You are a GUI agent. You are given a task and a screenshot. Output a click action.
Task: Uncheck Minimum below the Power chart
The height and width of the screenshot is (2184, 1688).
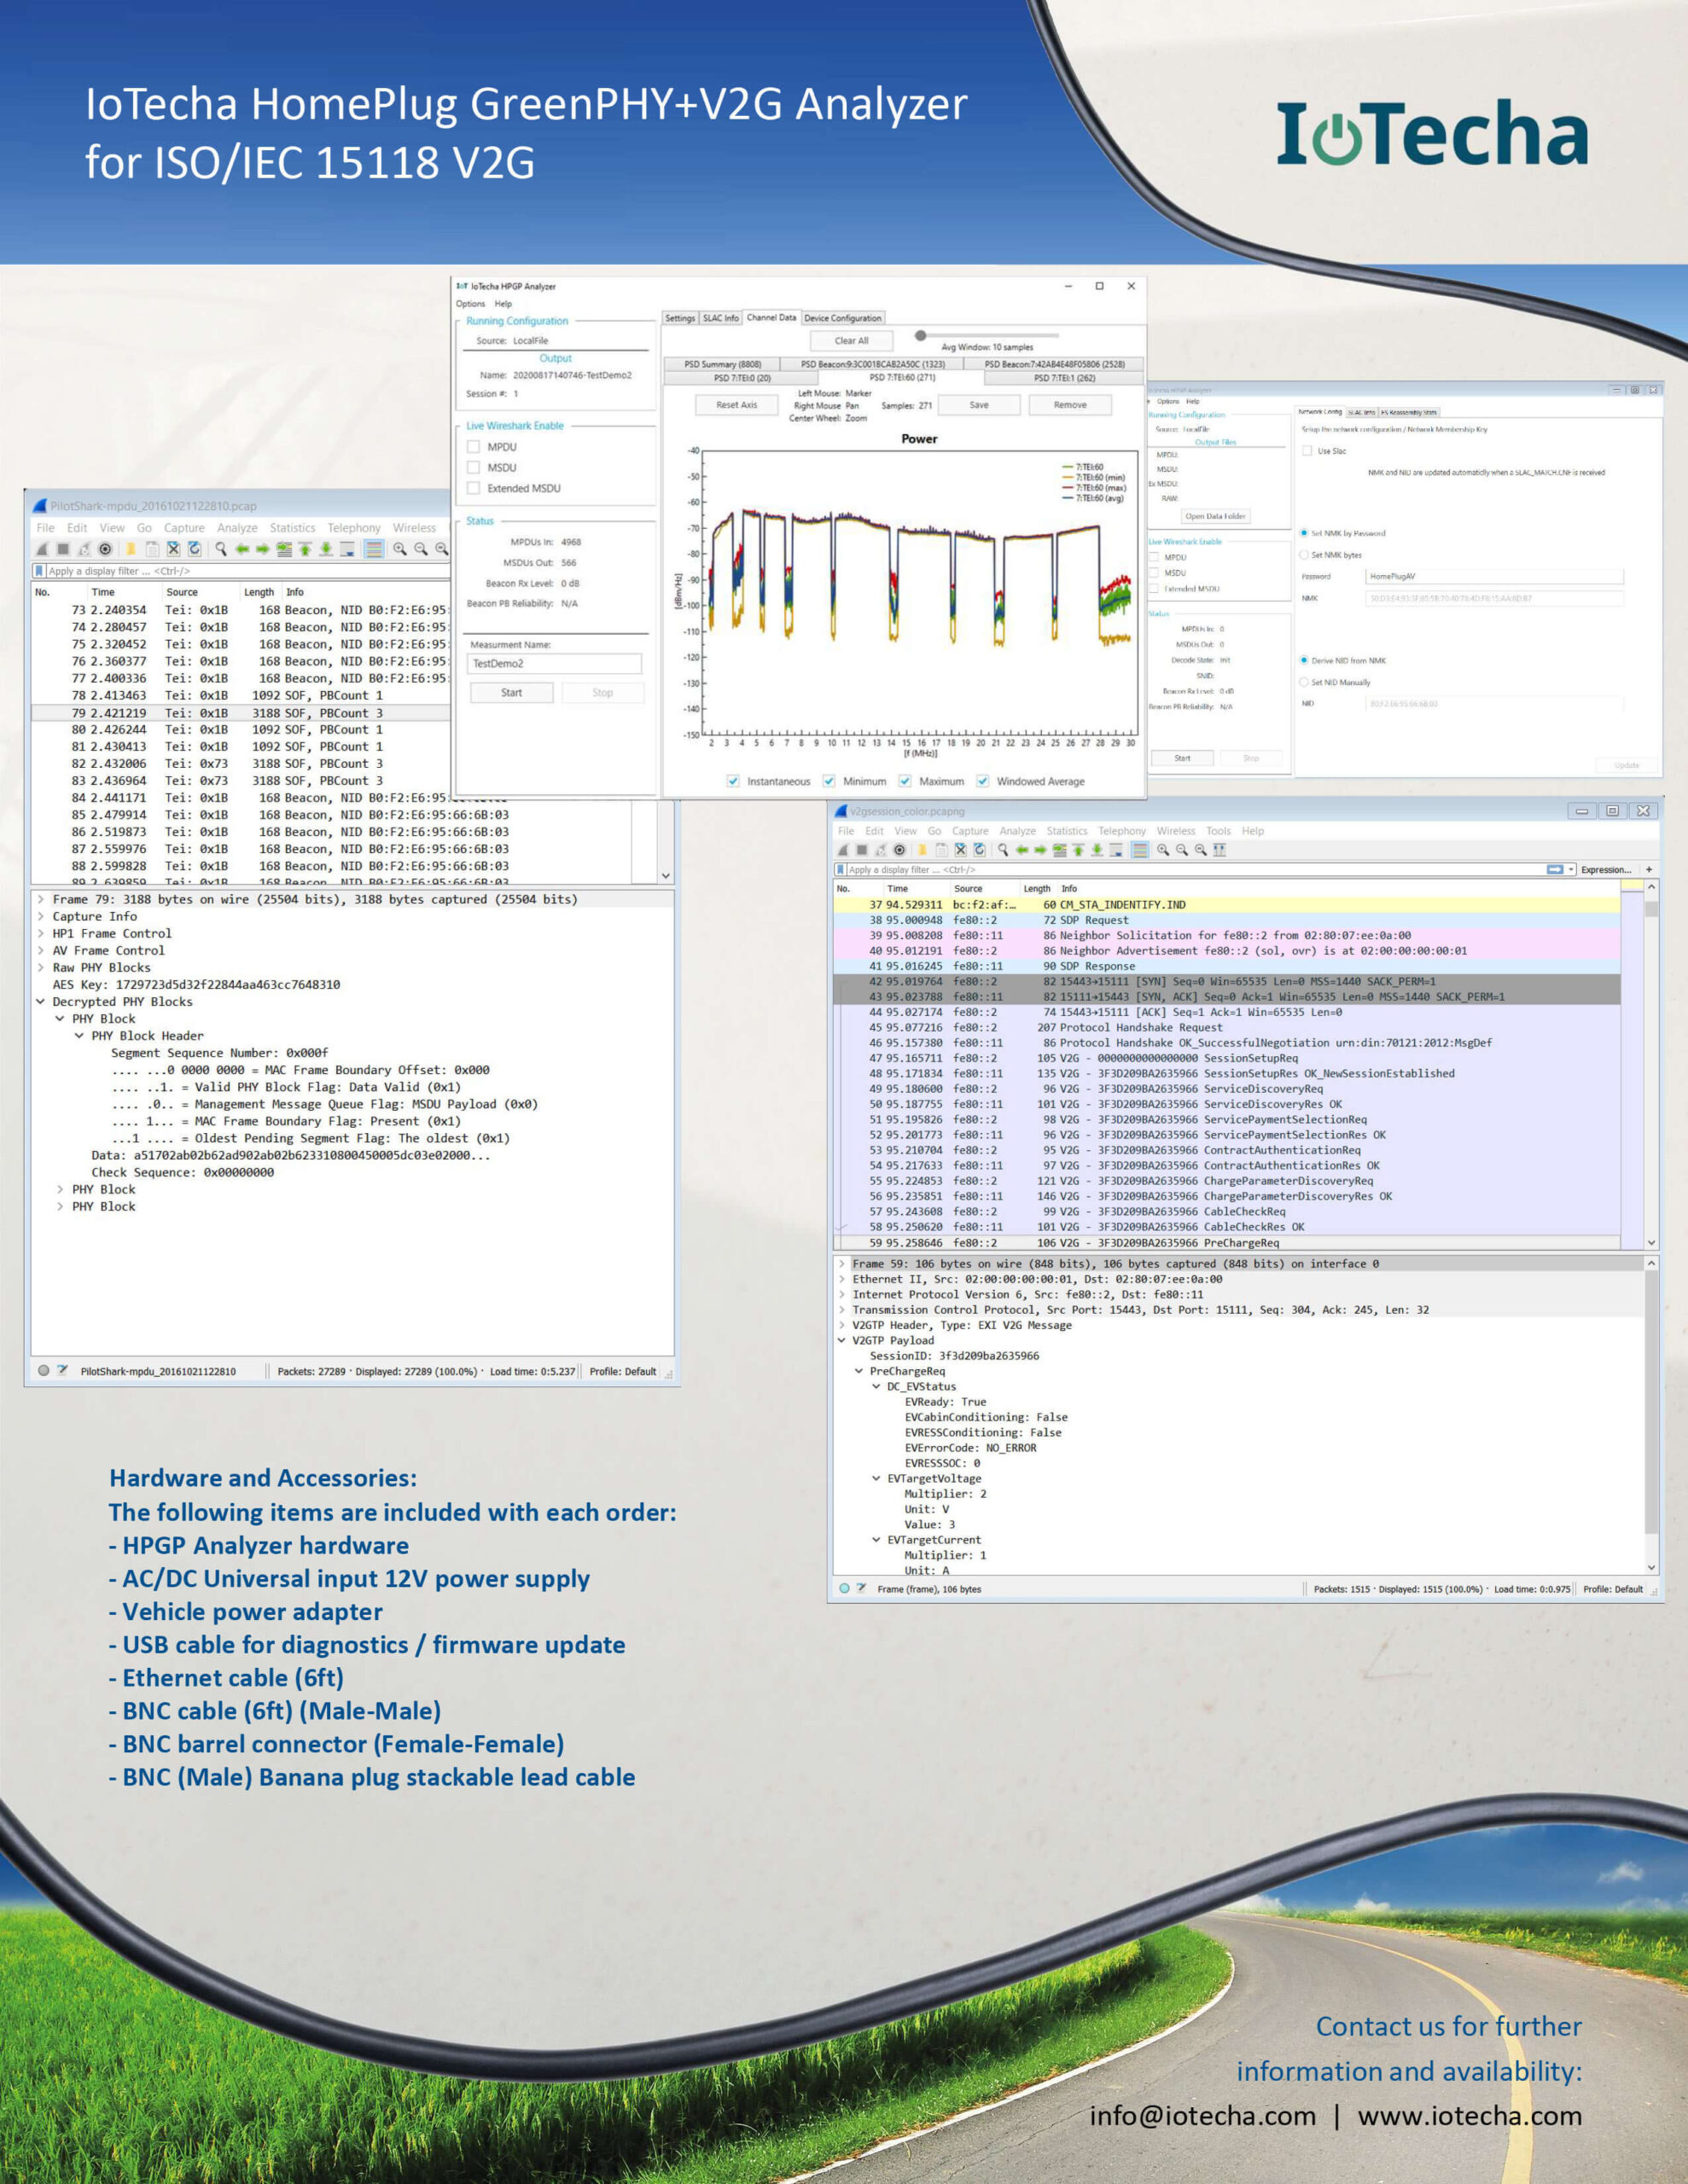[829, 781]
